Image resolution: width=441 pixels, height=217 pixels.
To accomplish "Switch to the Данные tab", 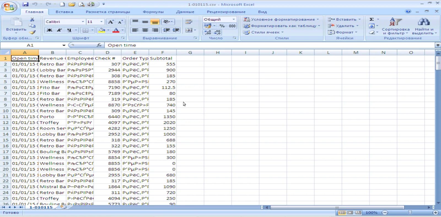I will pyautogui.click(x=185, y=12).
